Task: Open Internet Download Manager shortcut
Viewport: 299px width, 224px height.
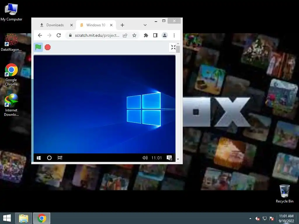Action: (x=11, y=105)
